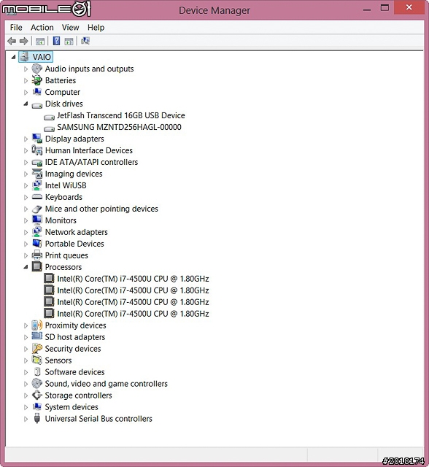429x467 pixels.
Task: Expand the Computer category
Action: [26, 93]
